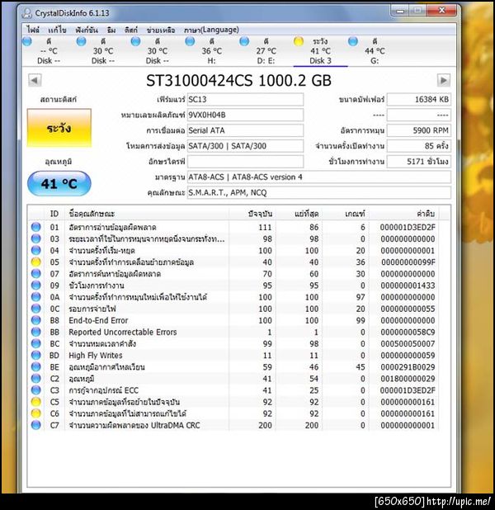Click power on hours field showing 5171
The height and width of the screenshot is (510, 495).
coord(418,161)
